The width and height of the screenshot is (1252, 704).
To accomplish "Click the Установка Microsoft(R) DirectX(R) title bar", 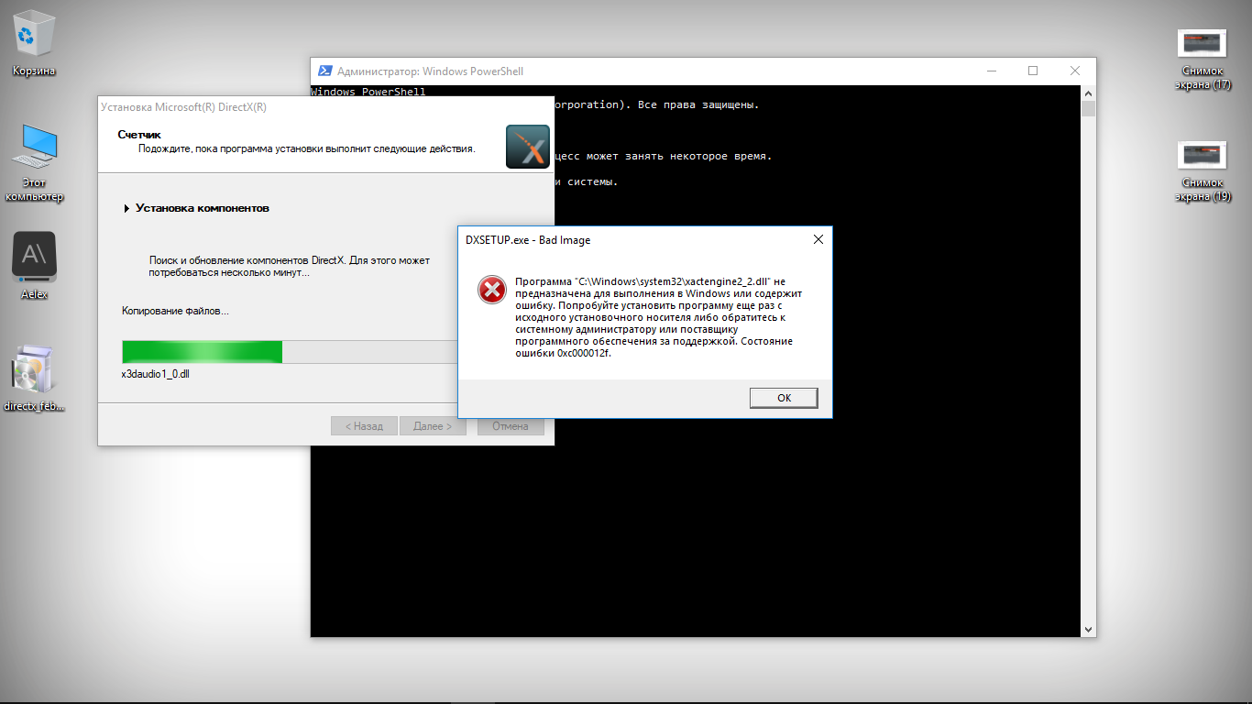I will pos(325,107).
